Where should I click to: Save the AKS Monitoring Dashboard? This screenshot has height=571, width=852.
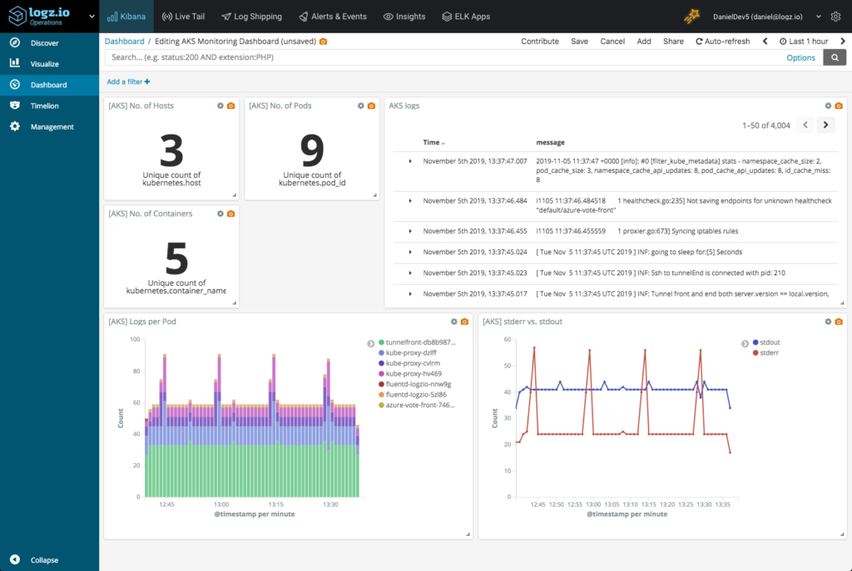pos(579,41)
